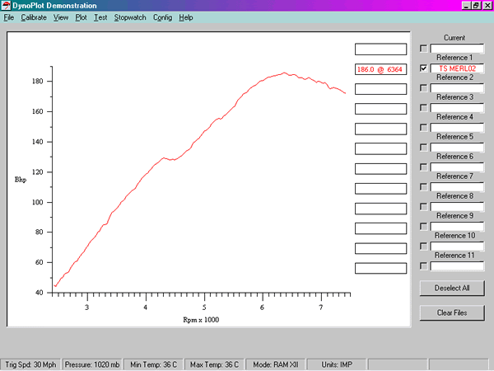Viewport: 494px width, 371px height.
Task: Click the DynoPlot title bar app icon
Action: pos(6,6)
